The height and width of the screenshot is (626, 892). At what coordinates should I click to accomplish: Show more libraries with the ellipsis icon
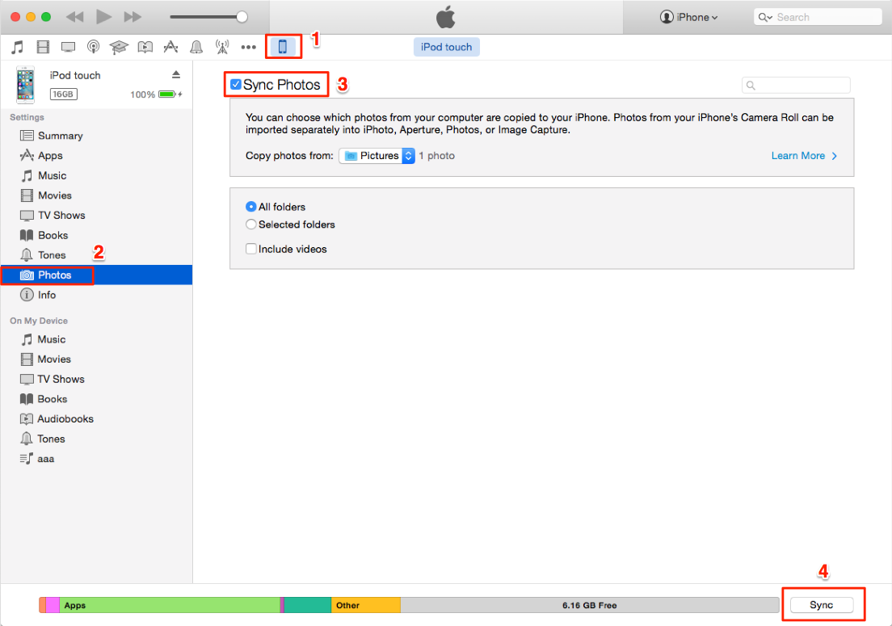click(249, 47)
